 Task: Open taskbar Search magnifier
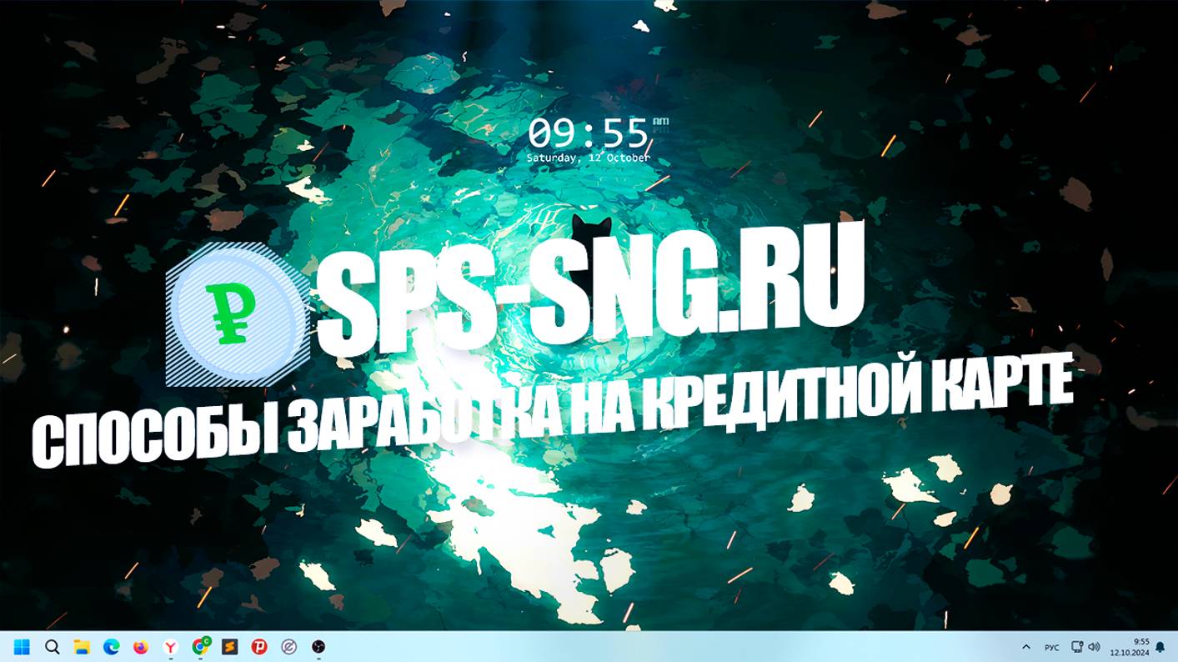(52, 646)
